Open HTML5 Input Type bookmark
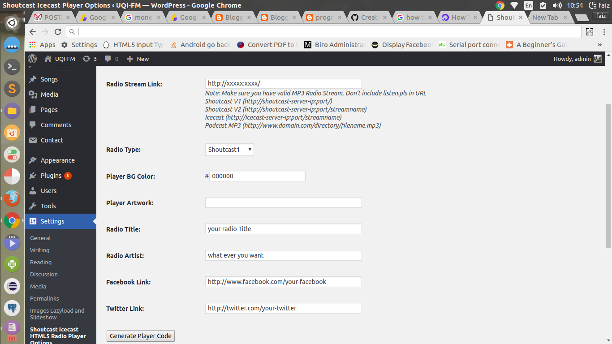This screenshot has width=612, height=344. [134, 45]
